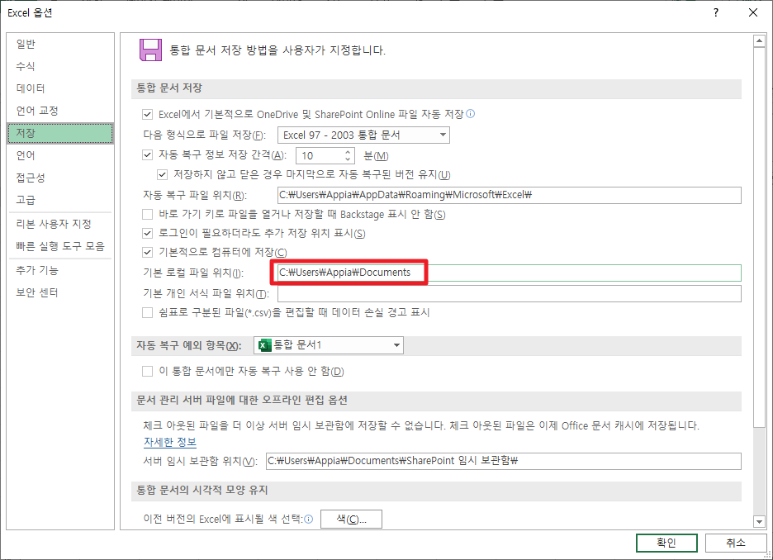Toggle 로그인이 필요하더라도 추가 저장 위치 표시 checkbox
This screenshot has width=773, height=560.
click(147, 233)
